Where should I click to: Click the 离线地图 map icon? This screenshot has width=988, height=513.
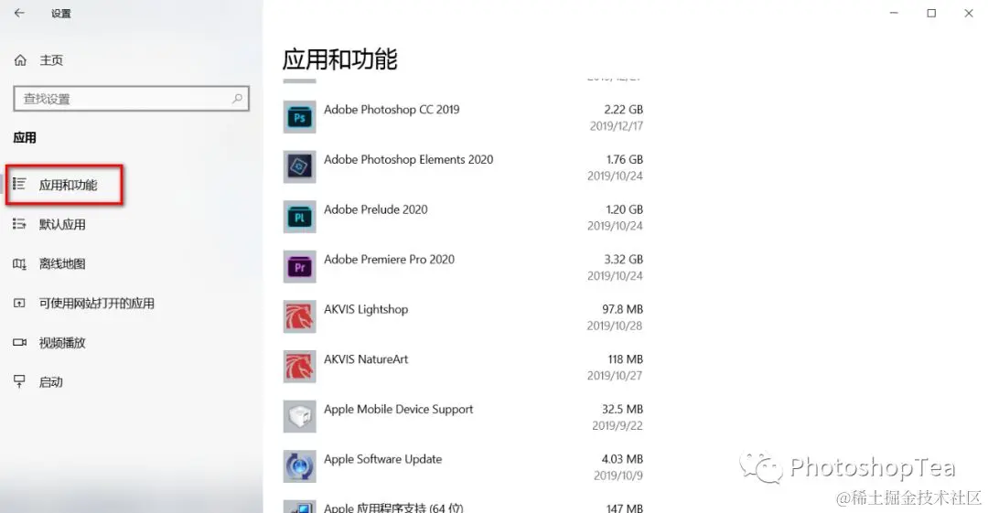coord(19,263)
